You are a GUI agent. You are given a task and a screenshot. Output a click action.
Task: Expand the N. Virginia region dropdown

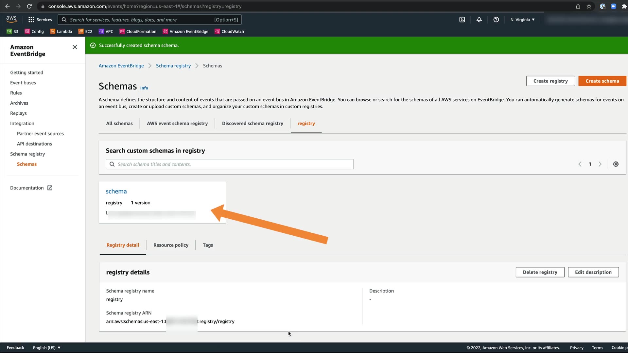pyautogui.click(x=522, y=20)
